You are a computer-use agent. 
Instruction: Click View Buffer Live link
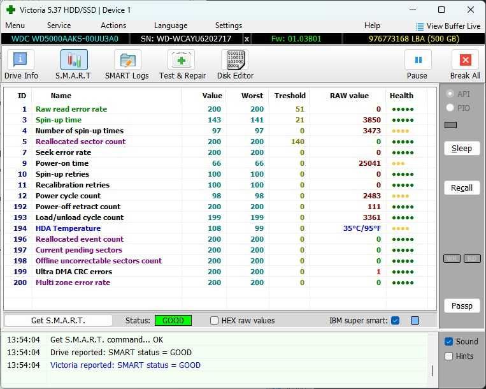coord(453,26)
